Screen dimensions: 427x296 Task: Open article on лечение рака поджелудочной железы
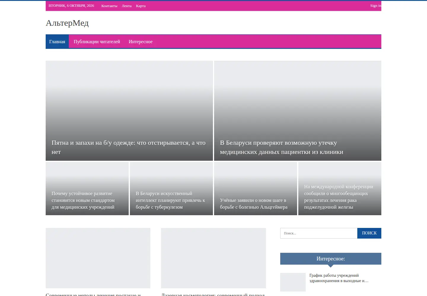(339, 197)
